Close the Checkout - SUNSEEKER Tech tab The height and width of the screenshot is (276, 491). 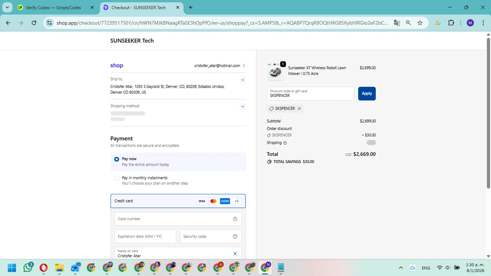[x=178, y=8]
